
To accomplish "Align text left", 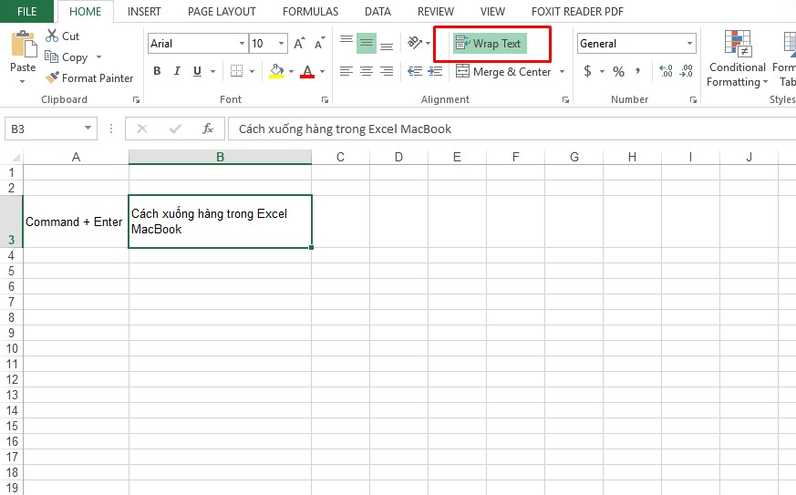I will (x=346, y=71).
